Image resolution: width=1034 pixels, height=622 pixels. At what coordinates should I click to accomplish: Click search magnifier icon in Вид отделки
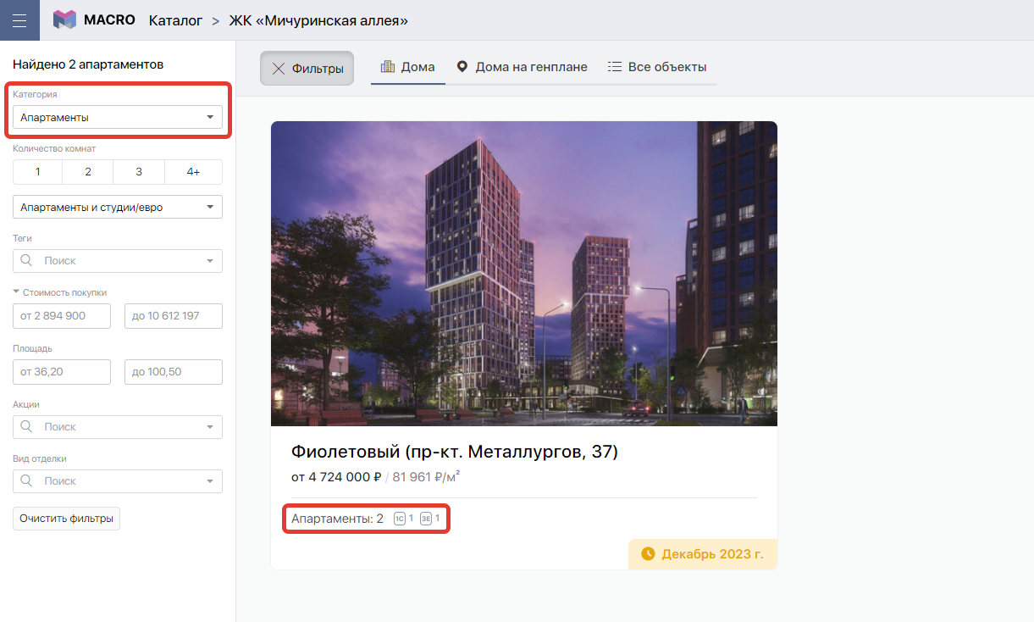(x=27, y=481)
